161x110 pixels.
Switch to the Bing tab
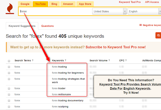[54, 4]
